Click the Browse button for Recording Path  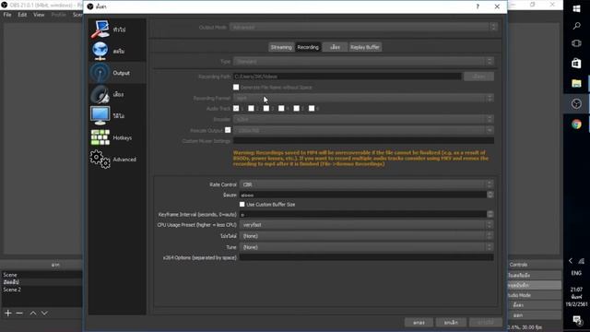point(478,77)
